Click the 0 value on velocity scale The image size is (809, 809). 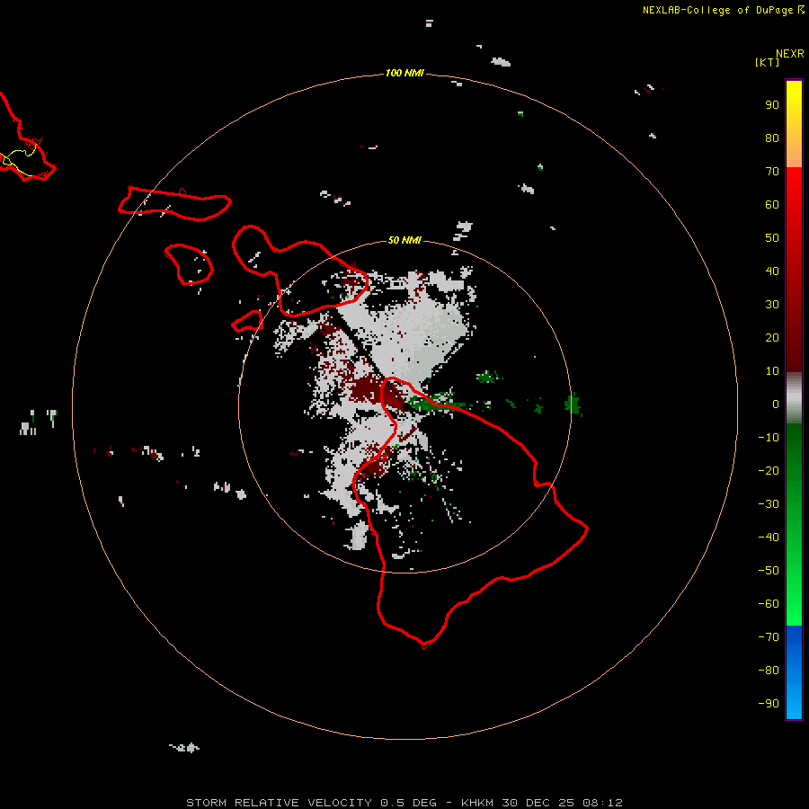tap(776, 404)
